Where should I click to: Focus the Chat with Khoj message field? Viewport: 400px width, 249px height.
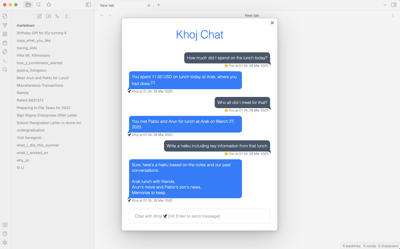pos(199,216)
